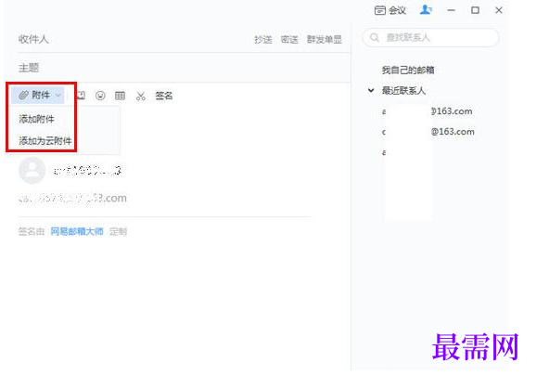Open the emoji smiley picker
Screen dimensions: 536x376
point(100,96)
